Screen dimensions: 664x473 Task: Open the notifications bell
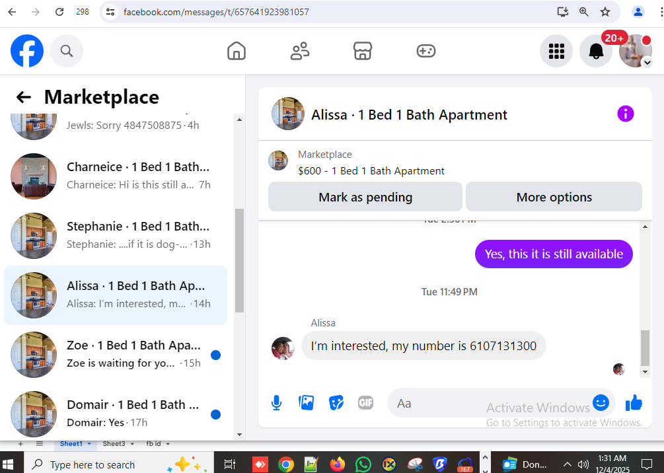pyautogui.click(x=596, y=51)
